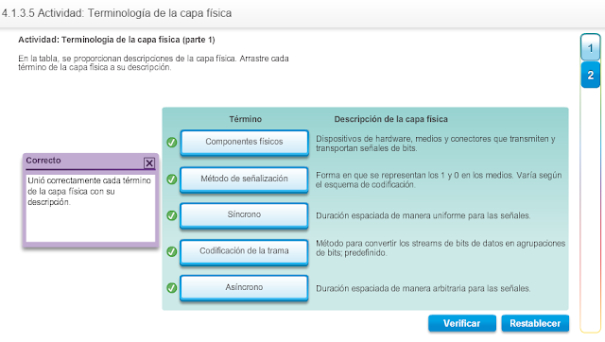
Task: Click instructions 'En la tabla, se proporcionan descripciones'
Action: pos(153,63)
